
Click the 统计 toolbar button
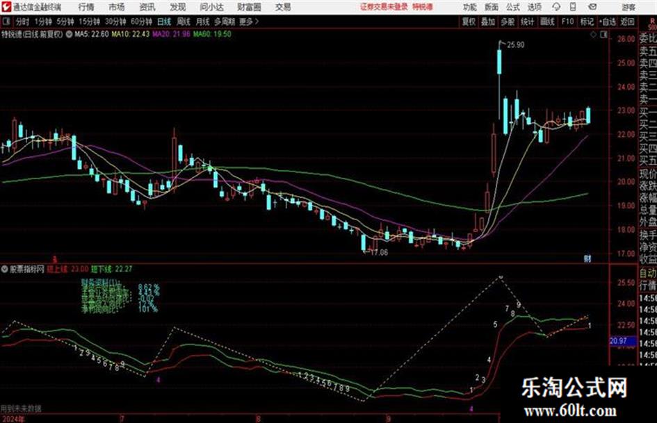pyautogui.click(x=528, y=22)
